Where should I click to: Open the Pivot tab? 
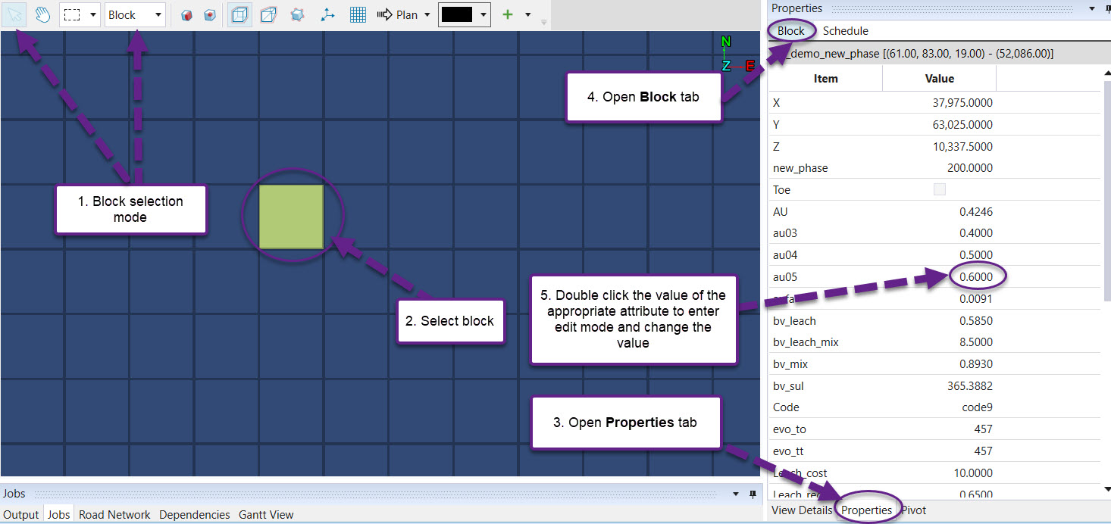[x=914, y=510]
